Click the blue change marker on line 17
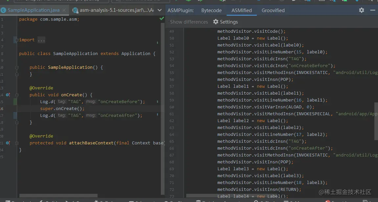The width and height of the screenshot is (378, 202). pos(15,115)
